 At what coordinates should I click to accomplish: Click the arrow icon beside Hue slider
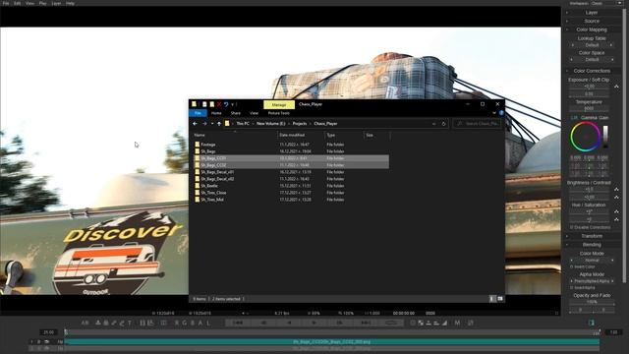point(616,211)
